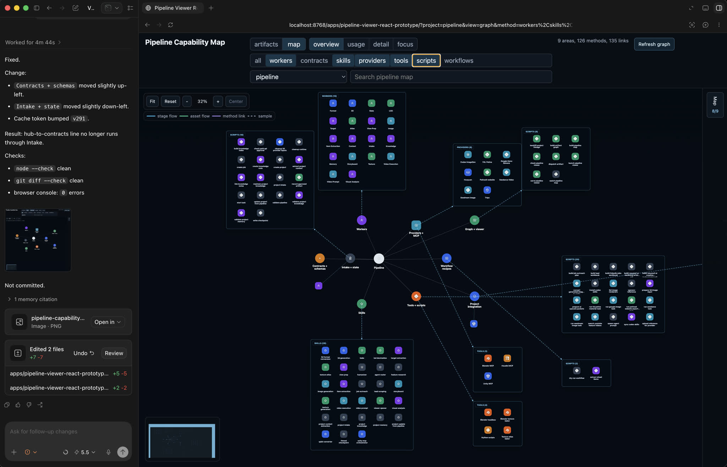The height and width of the screenshot is (467, 727).
Task: Enable the contracts filter
Action: (314, 61)
